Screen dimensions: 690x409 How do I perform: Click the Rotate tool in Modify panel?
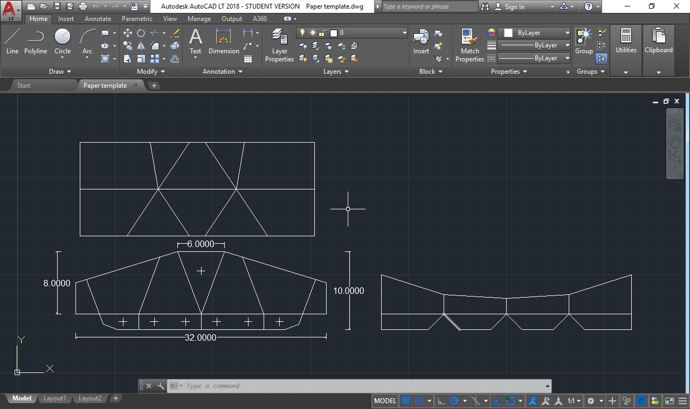pyautogui.click(x=141, y=33)
